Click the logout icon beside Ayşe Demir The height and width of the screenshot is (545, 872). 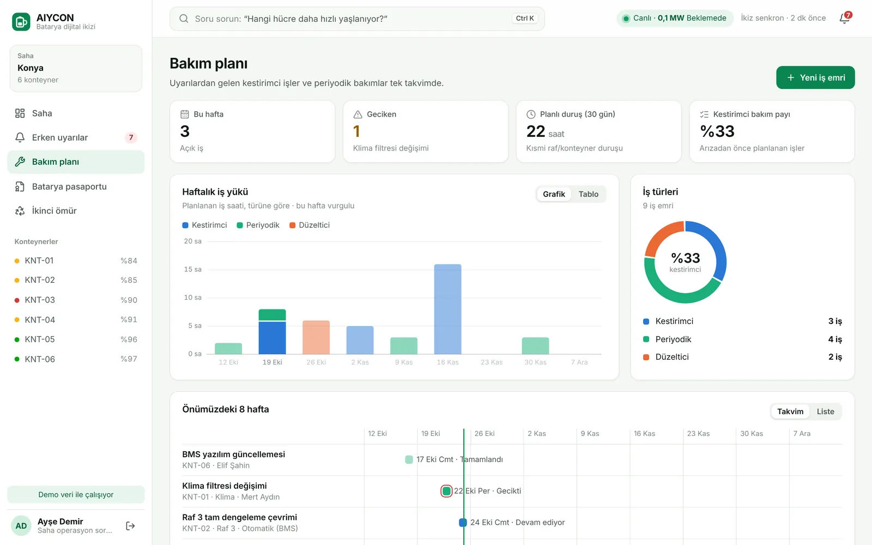coord(130,526)
